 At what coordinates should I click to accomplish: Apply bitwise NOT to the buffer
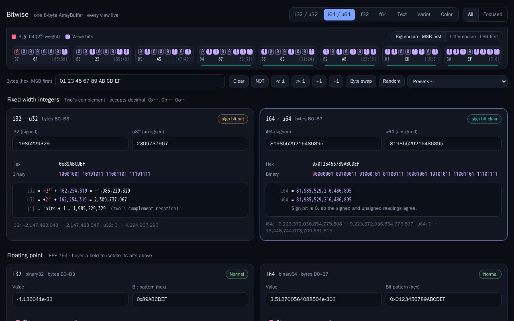point(260,81)
